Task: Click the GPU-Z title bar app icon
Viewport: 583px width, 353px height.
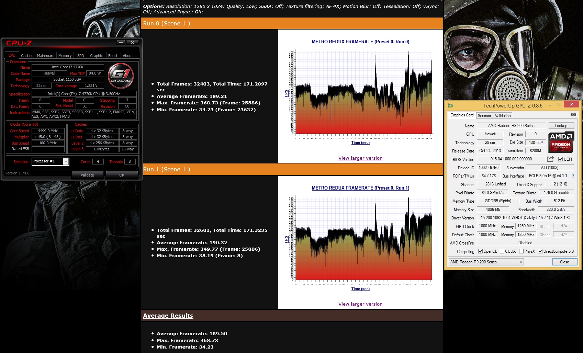Action: click(x=451, y=105)
